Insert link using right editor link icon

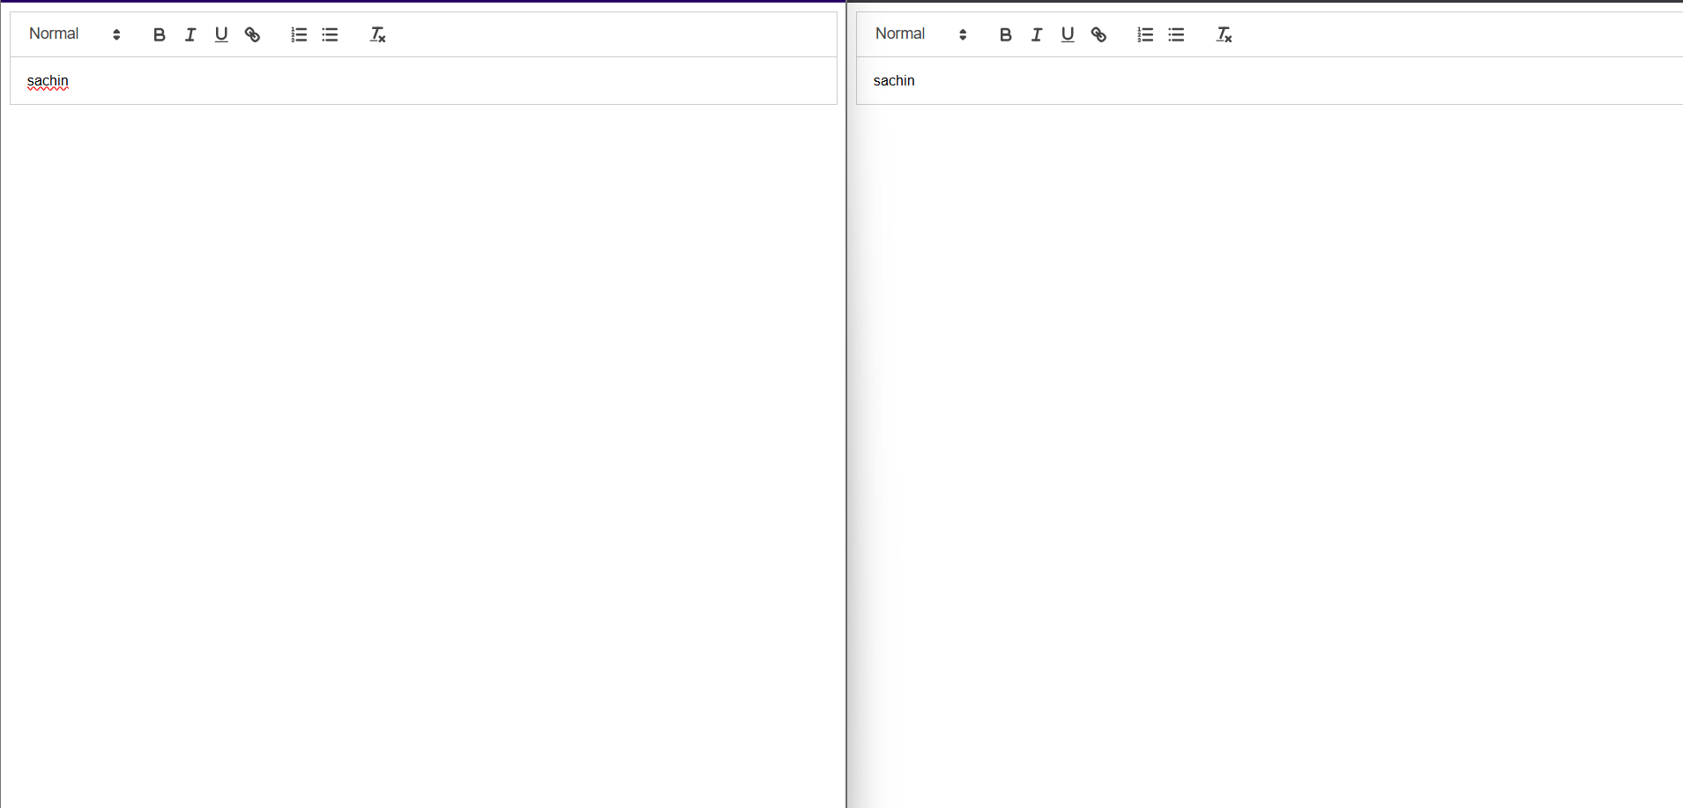[1098, 34]
